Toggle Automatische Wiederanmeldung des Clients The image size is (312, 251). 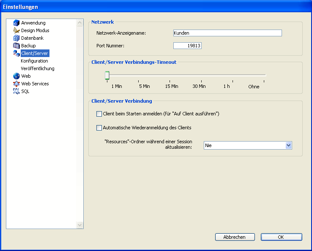click(99, 128)
